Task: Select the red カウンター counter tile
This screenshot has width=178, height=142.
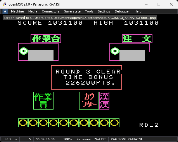Action: (89, 101)
